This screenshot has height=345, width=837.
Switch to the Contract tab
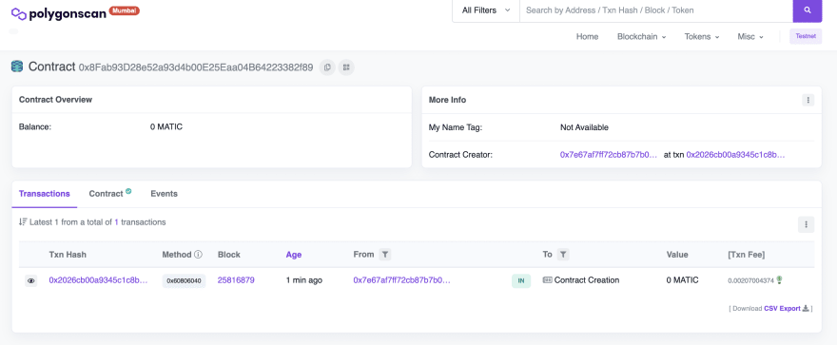tap(110, 194)
